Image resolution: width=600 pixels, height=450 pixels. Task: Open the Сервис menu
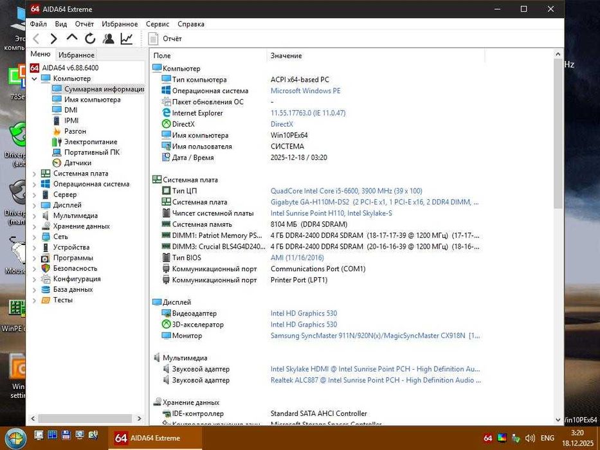tap(158, 24)
